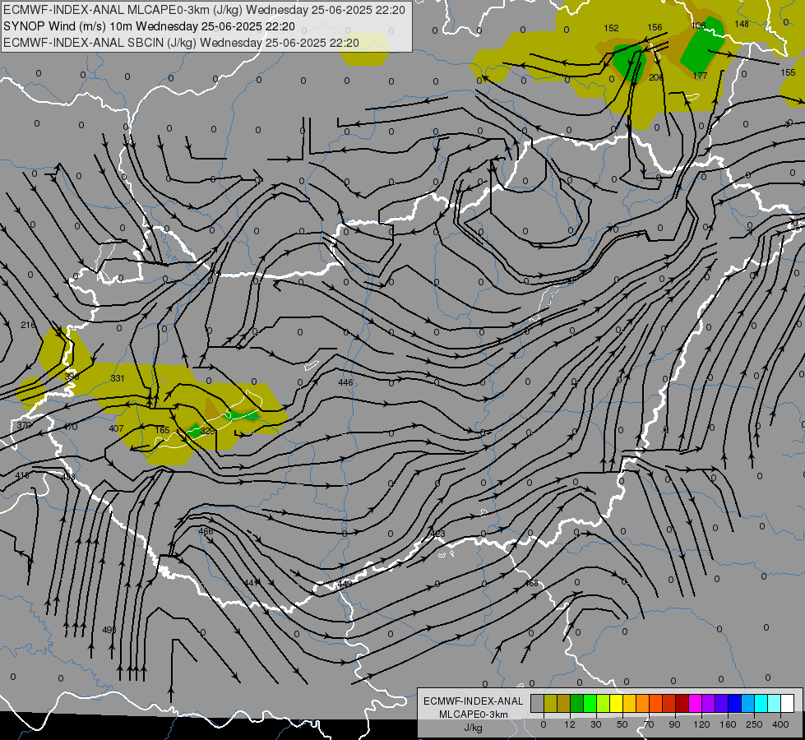Click the map value 468

pyautogui.click(x=531, y=583)
